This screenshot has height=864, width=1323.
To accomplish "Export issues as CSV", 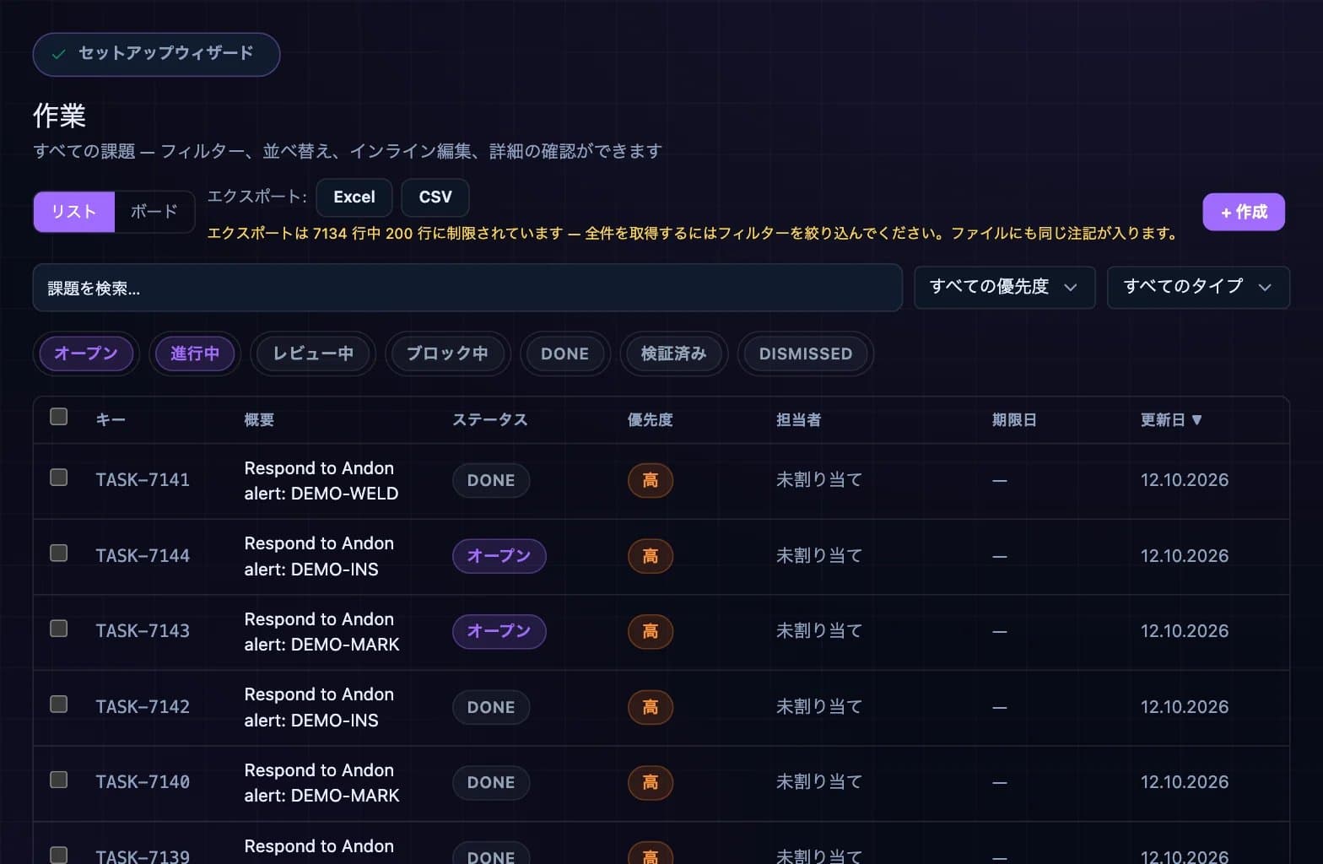I will 435,197.
